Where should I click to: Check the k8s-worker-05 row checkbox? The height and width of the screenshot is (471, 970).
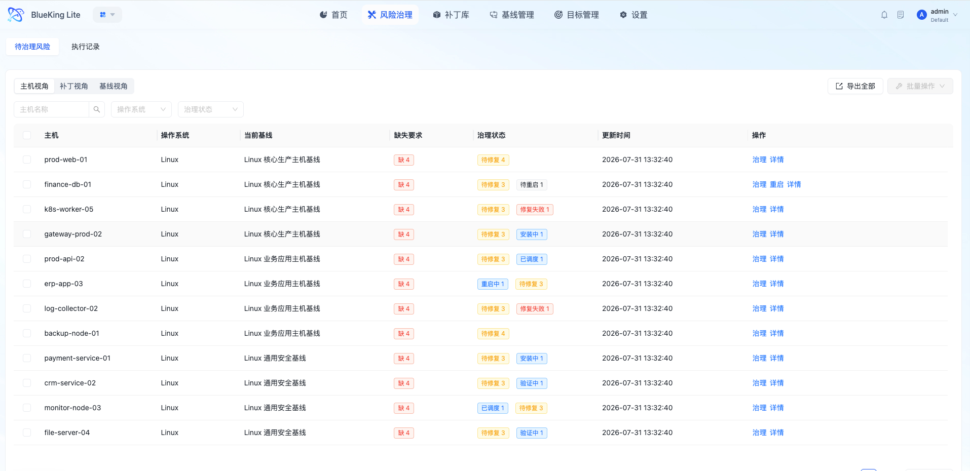tap(27, 209)
